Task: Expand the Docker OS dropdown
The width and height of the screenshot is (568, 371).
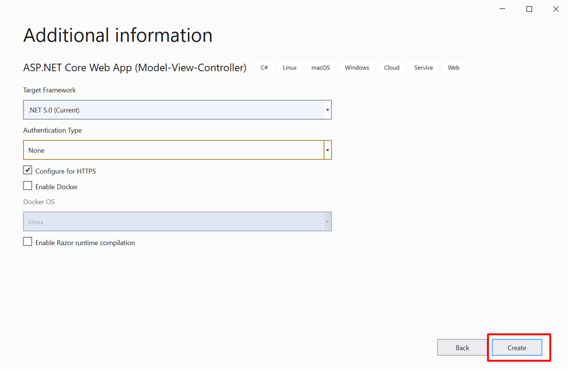Action: tap(327, 221)
